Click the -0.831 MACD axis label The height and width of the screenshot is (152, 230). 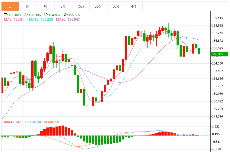click(x=216, y=142)
